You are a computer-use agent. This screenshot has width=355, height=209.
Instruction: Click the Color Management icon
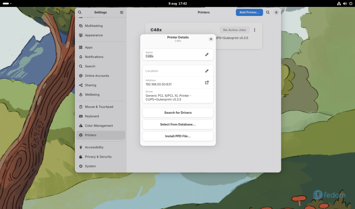[x=81, y=126]
